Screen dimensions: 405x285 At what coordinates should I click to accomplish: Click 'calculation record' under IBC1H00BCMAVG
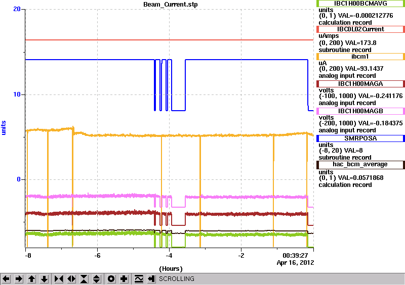point(345,22)
